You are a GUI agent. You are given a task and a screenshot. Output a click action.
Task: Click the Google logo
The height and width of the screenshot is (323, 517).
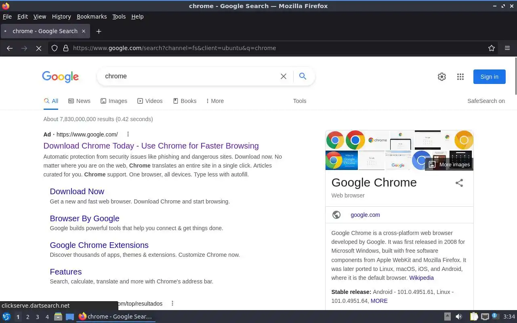pos(60,77)
